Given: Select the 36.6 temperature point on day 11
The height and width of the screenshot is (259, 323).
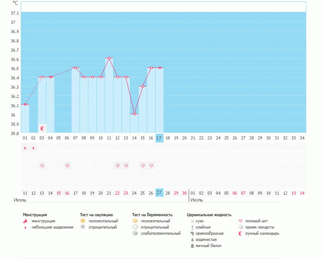Looking at the screenshot, I should 109,58.
